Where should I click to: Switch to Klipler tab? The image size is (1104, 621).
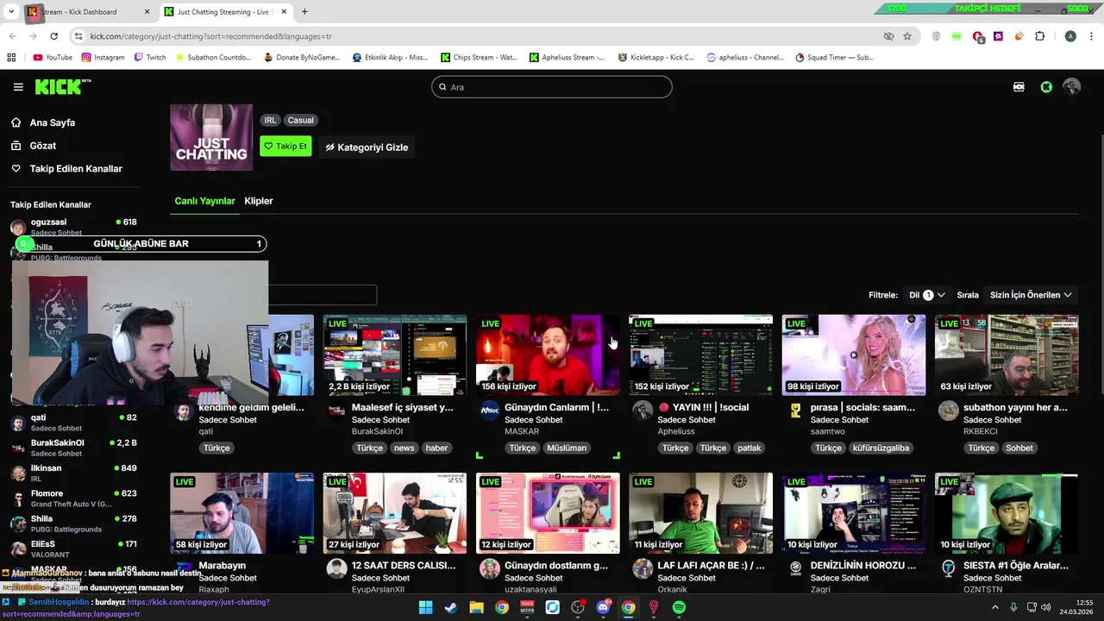(x=259, y=201)
